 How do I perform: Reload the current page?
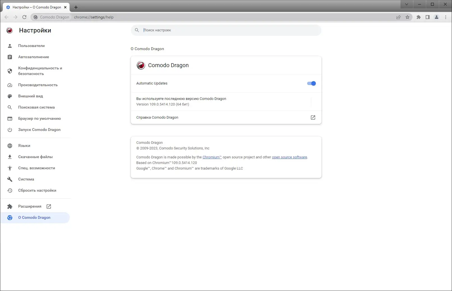coord(24,17)
